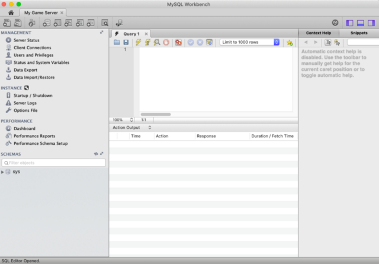Create a new schema icon

click(x=46, y=22)
